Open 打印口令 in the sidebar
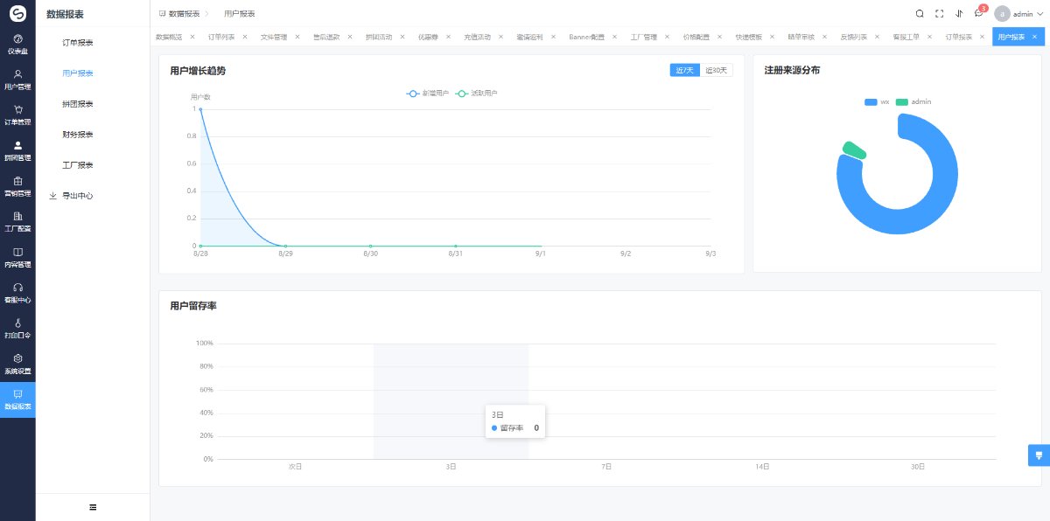 point(17,329)
